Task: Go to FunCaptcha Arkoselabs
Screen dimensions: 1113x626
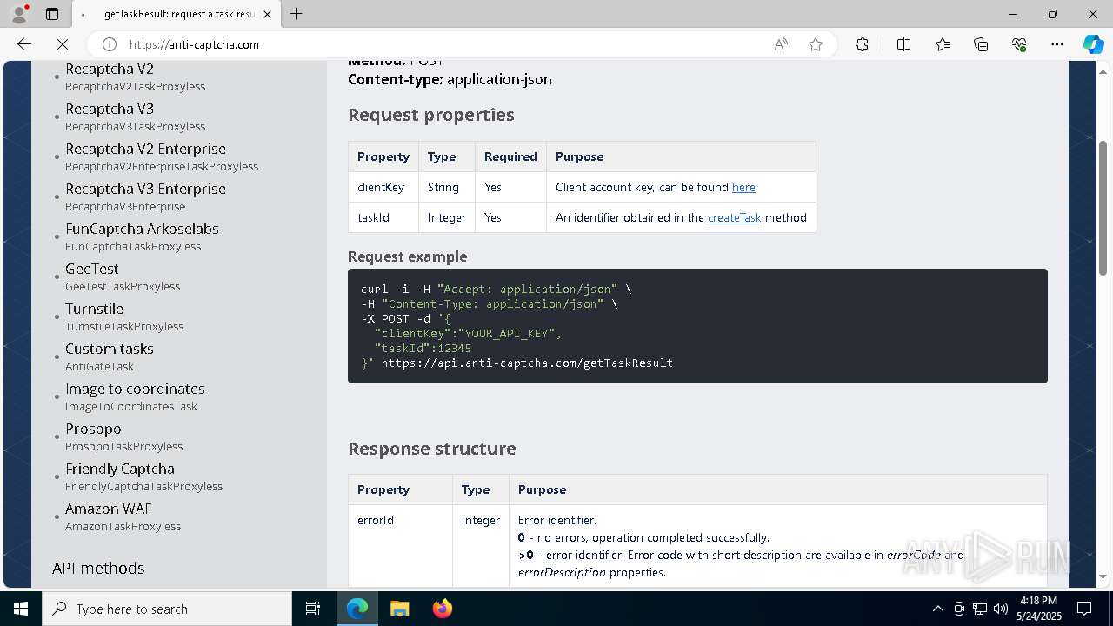Action: (x=142, y=229)
